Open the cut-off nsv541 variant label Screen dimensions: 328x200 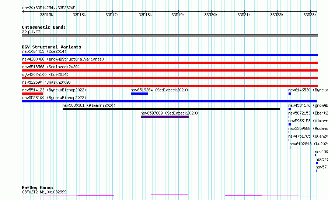(x=322, y=159)
